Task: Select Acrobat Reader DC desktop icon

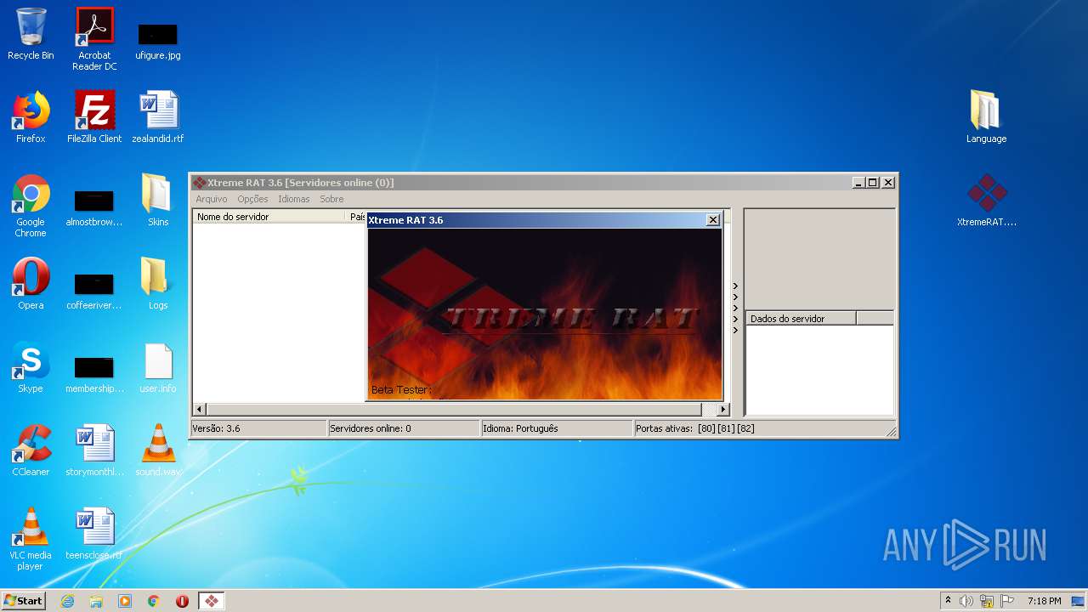Action: tap(94, 39)
